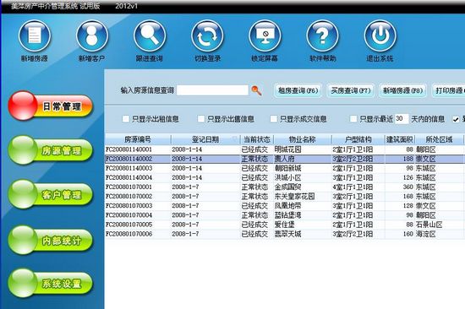Open the 内部统计 sidebar section

[x=51, y=240]
